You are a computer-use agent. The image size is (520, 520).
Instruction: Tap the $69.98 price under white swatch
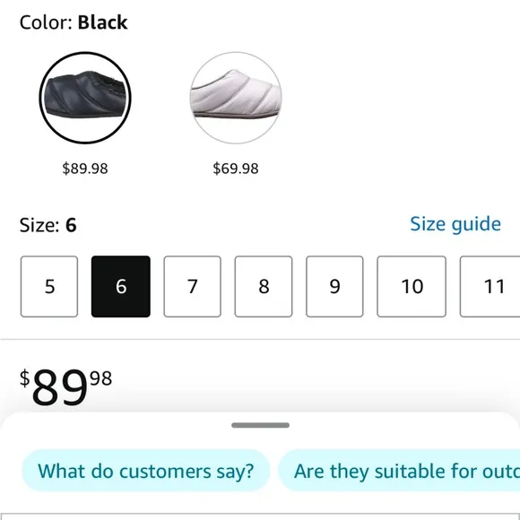(x=236, y=169)
